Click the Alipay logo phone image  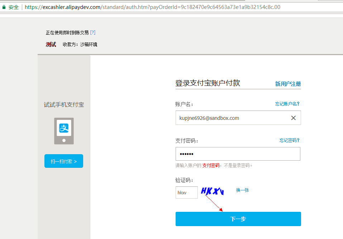[64, 131]
